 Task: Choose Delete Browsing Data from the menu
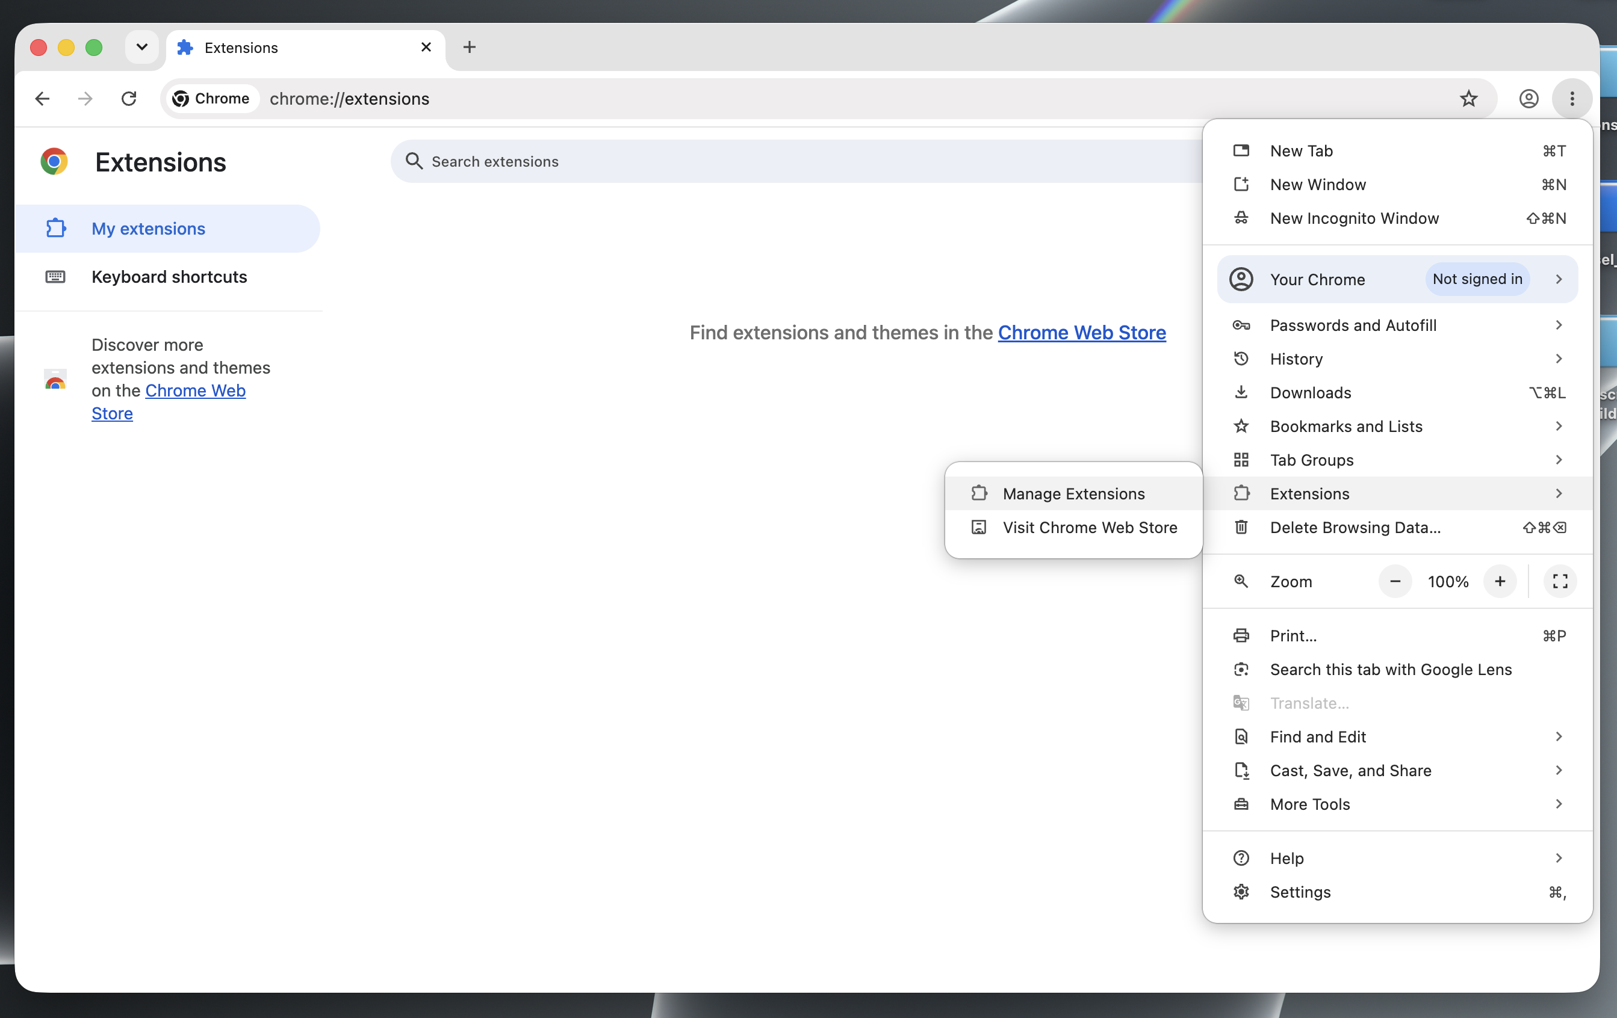[1397, 528]
